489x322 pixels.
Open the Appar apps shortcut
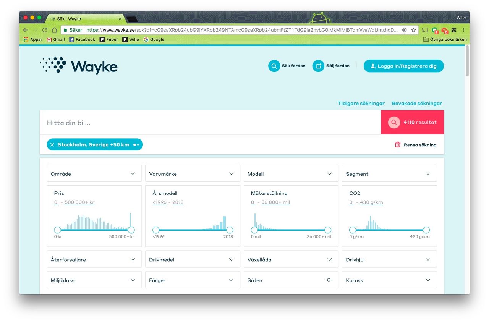[x=33, y=39]
